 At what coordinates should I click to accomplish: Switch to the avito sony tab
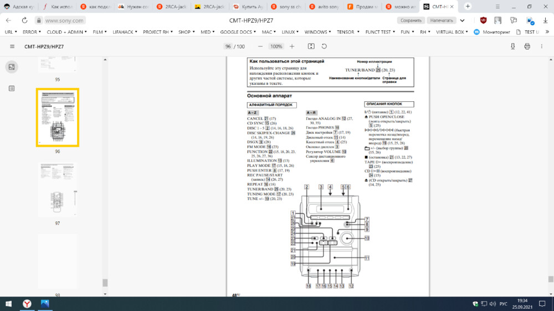pyautogui.click(x=325, y=7)
